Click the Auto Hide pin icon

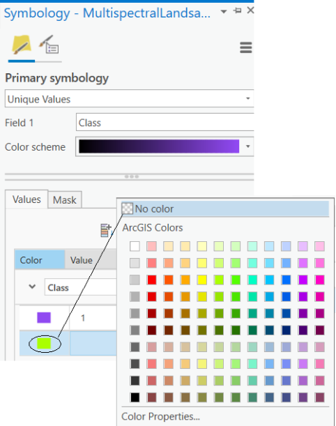point(238,10)
